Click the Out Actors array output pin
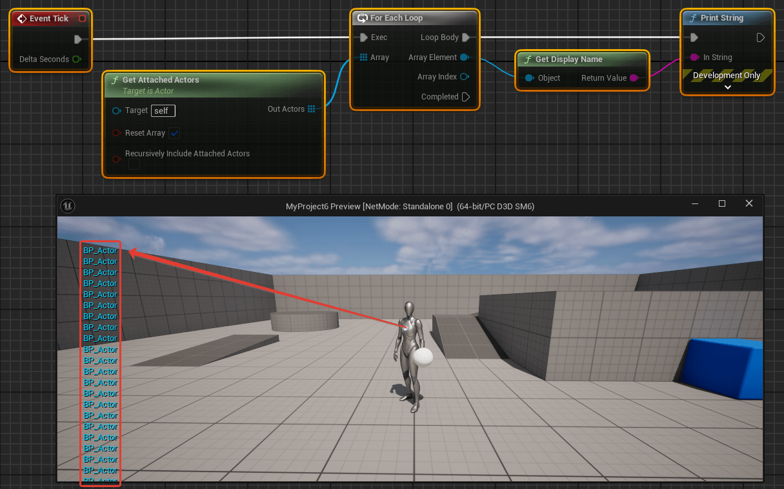The width and height of the screenshot is (784, 489). pyautogui.click(x=312, y=109)
